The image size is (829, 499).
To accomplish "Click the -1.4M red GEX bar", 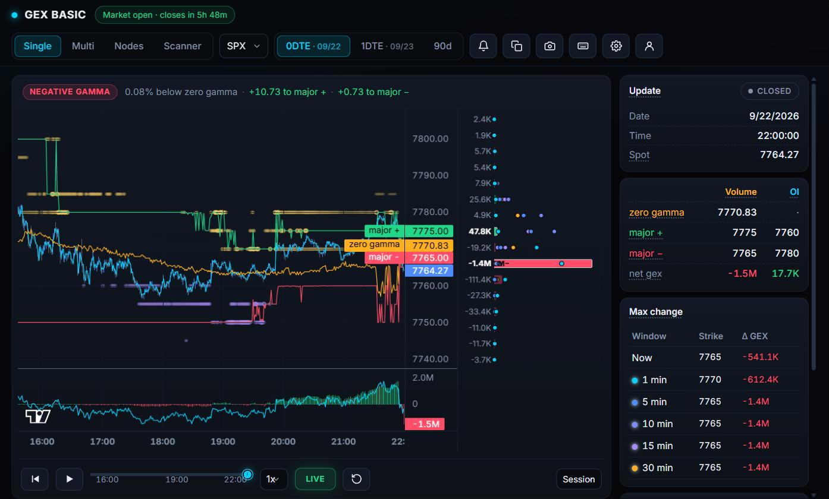I will (x=543, y=263).
